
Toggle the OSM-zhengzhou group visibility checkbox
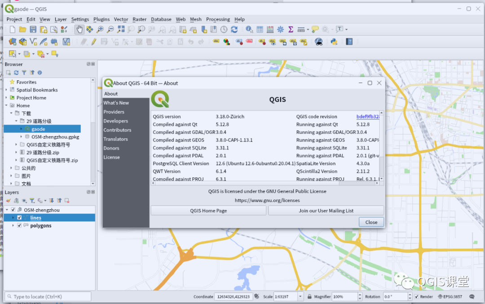pyautogui.click(x=13, y=210)
